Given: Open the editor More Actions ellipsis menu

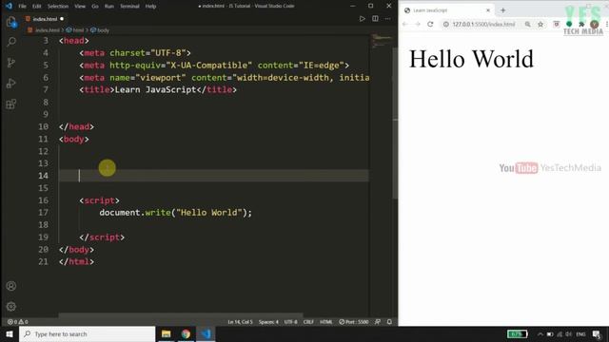Looking at the screenshot, I should tap(387, 19).
